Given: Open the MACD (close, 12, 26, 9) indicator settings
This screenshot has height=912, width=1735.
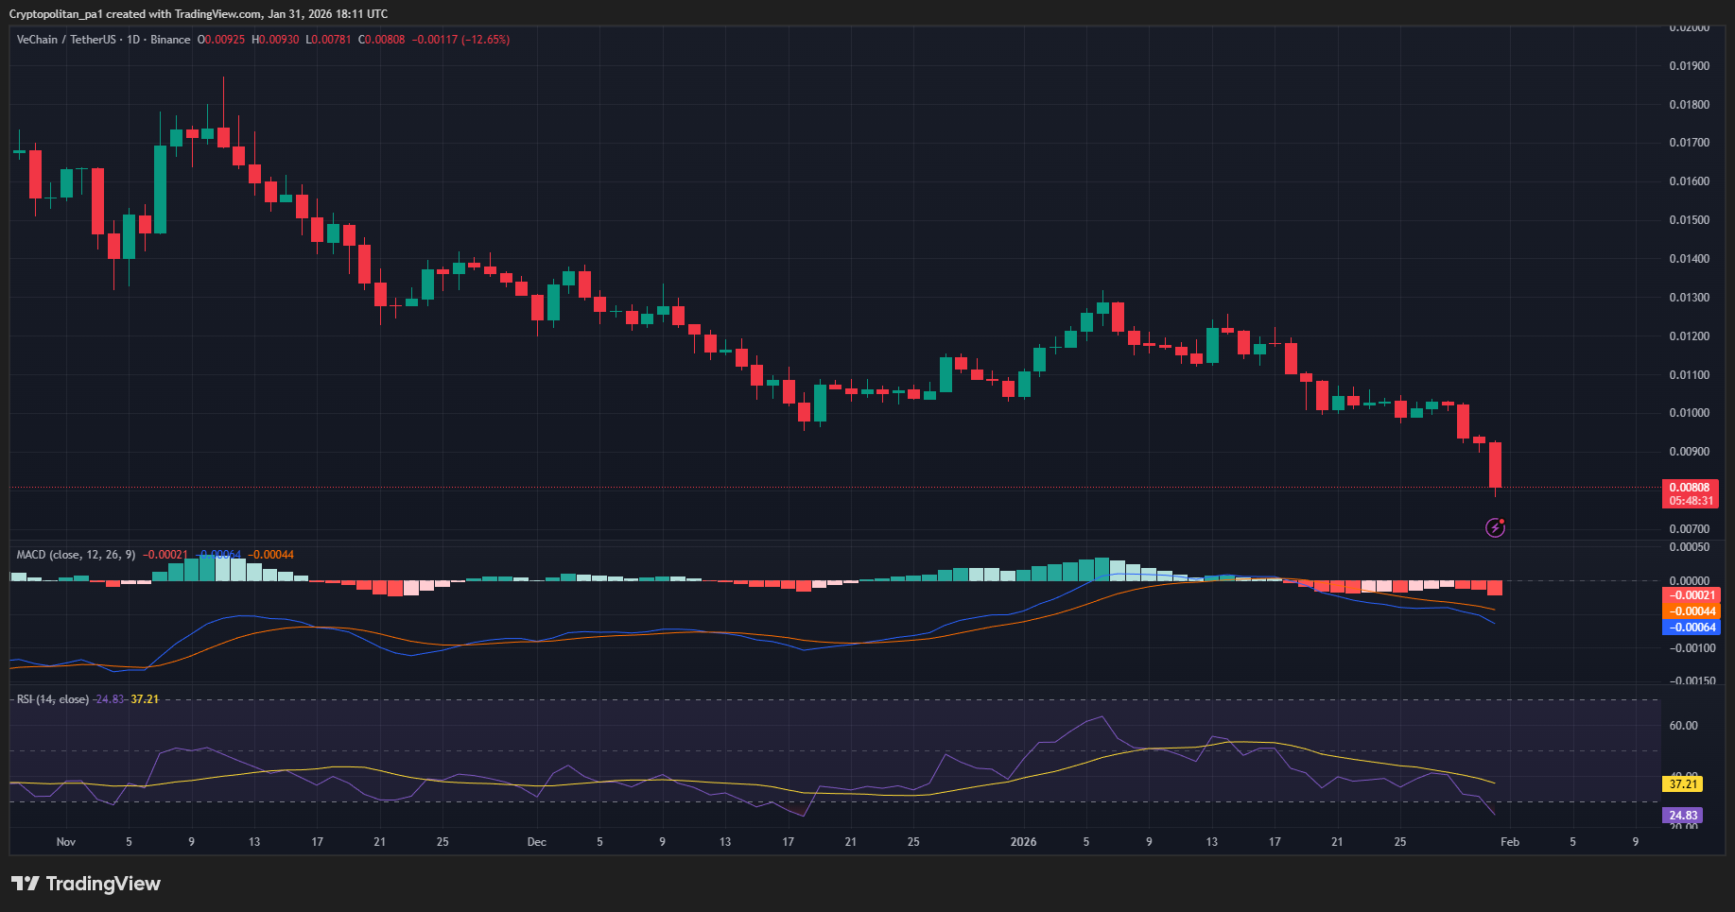Looking at the screenshot, I should [x=74, y=555].
